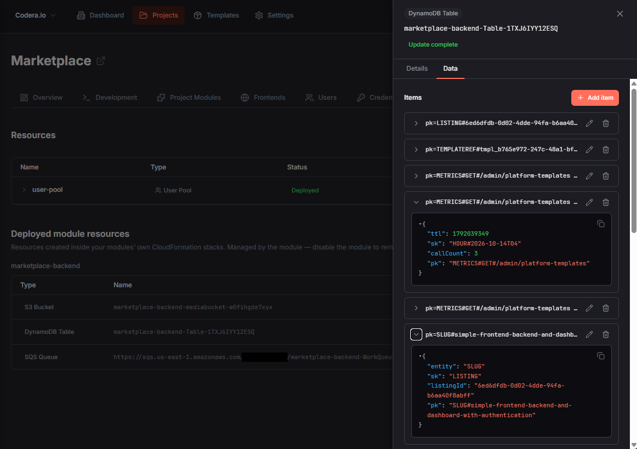Select the Data tab in panel
The width and height of the screenshot is (637, 449).
pos(450,69)
